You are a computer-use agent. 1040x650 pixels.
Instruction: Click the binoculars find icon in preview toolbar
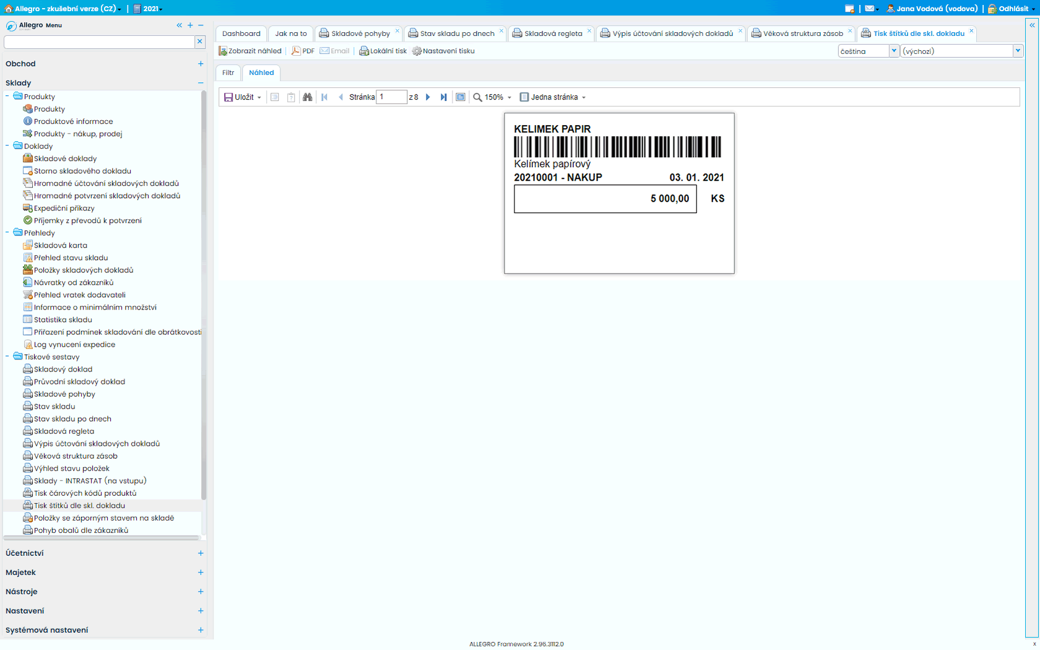[x=307, y=97]
